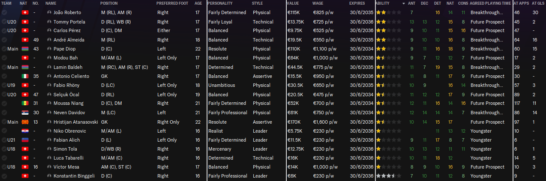Screen dimensions: 546x181
Task: Open João Roberto's player info icon
Action: coord(49,12)
